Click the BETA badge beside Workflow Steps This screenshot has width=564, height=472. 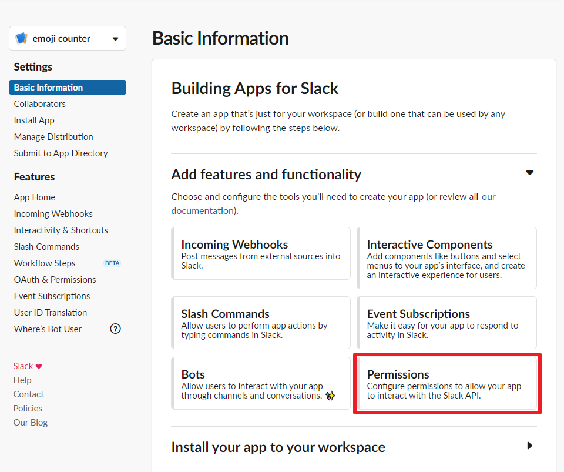tap(112, 263)
